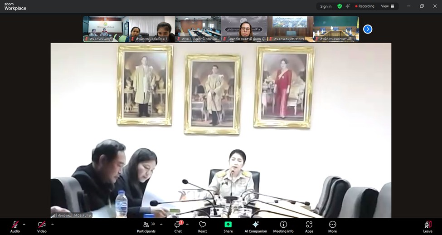This screenshot has width=442, height=235.
Task: Select the glasses-wearing participant's video thumbnail
Action: tap(244, 29)
